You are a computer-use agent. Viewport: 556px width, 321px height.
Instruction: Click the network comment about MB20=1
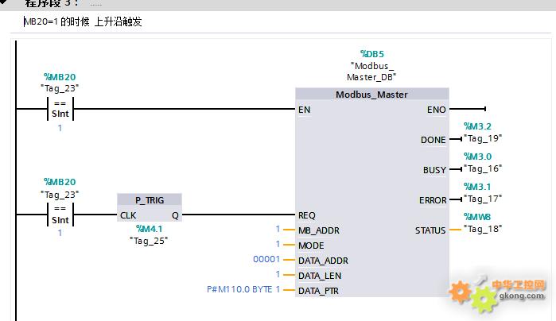(83, 22)
